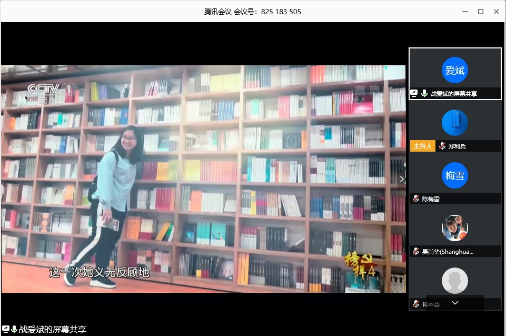Click orange 主持人 host badge
Screen dimensions: 506x336
pyautogui.click(x=423, y=146)
